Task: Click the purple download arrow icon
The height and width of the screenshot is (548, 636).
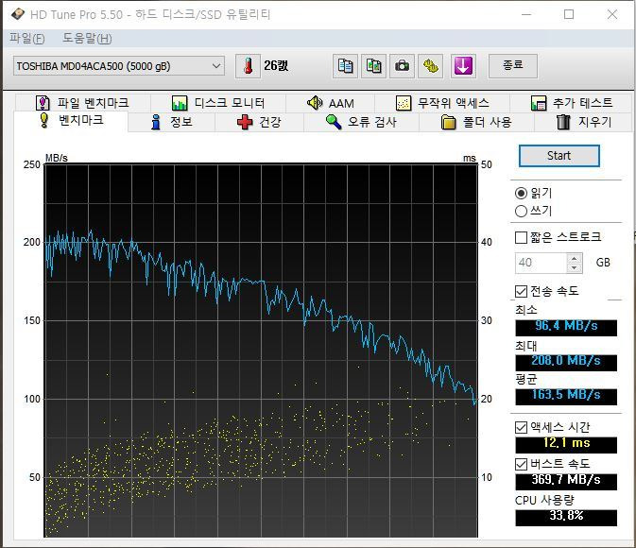Action: tap(463, 66)
